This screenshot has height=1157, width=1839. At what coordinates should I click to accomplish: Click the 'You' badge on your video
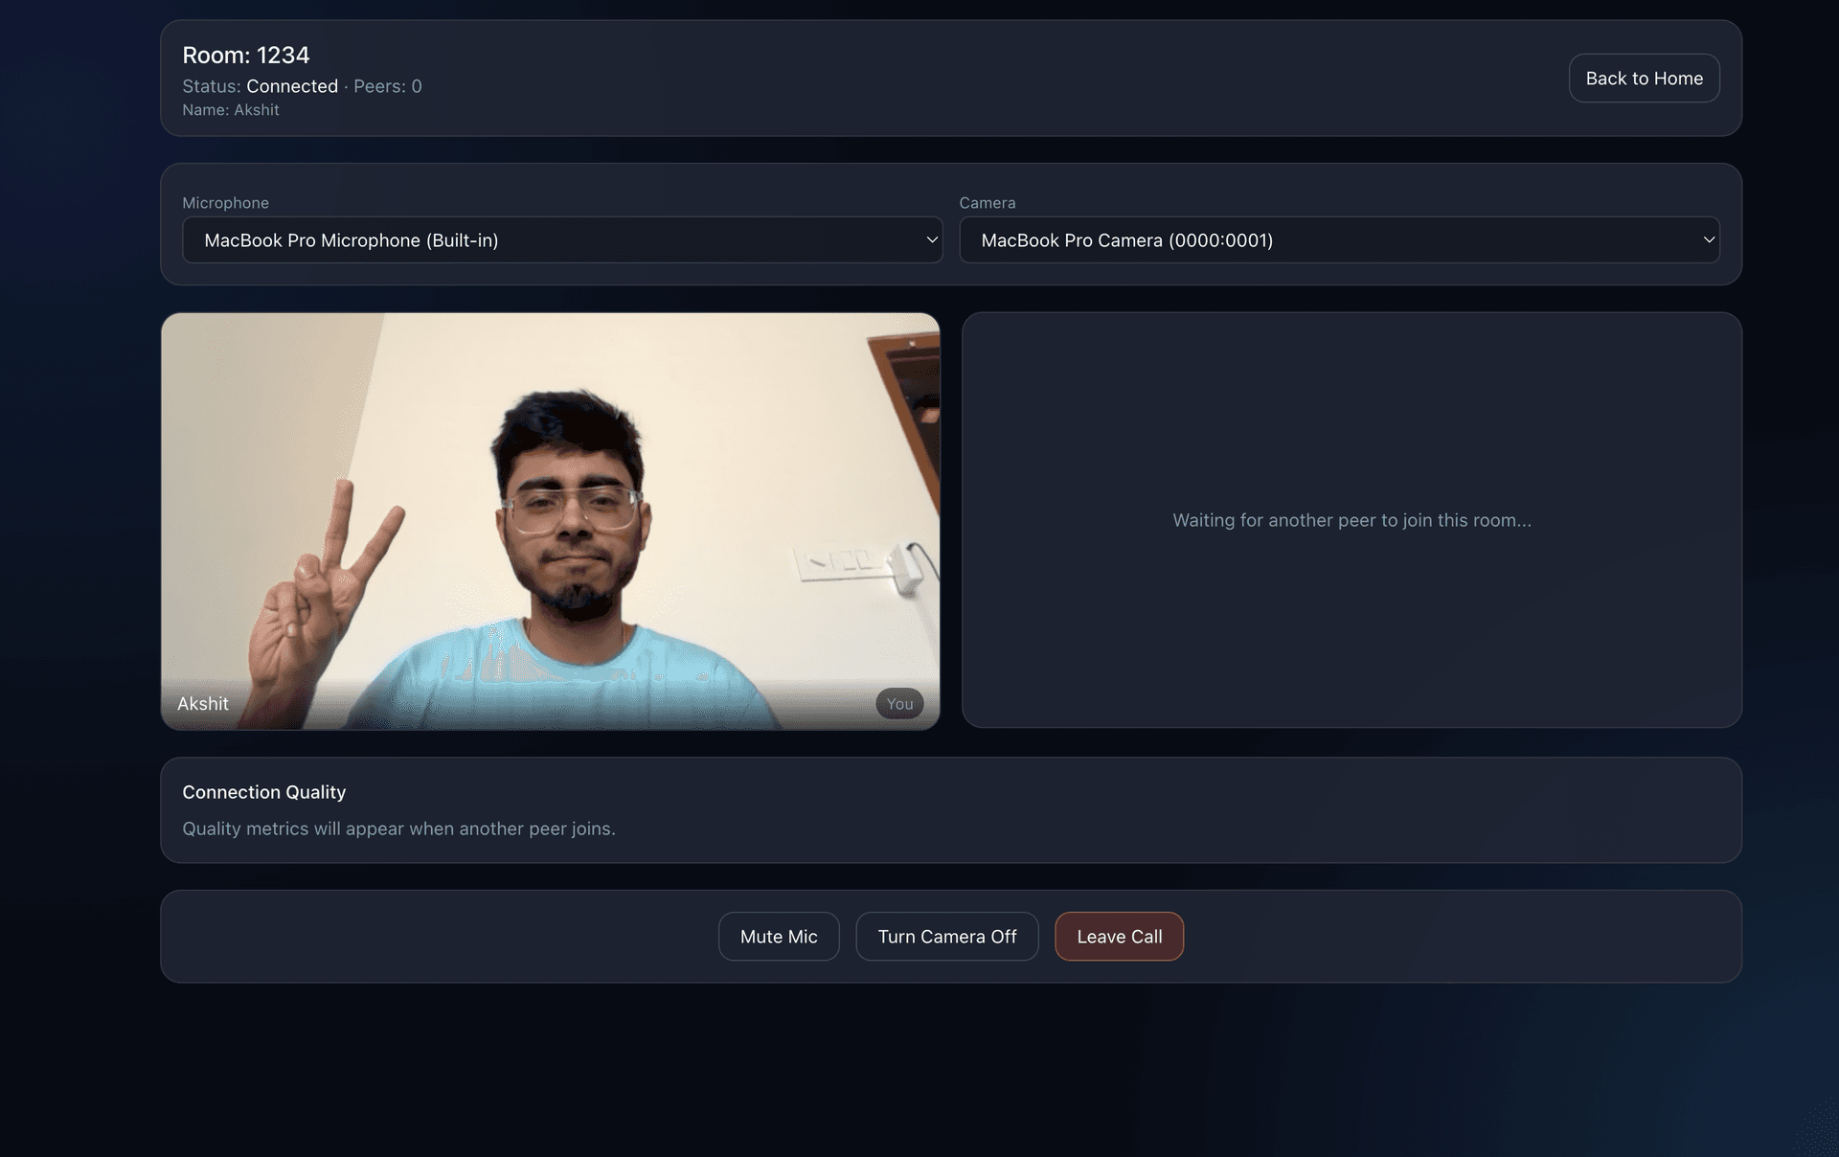click(898, 703)
